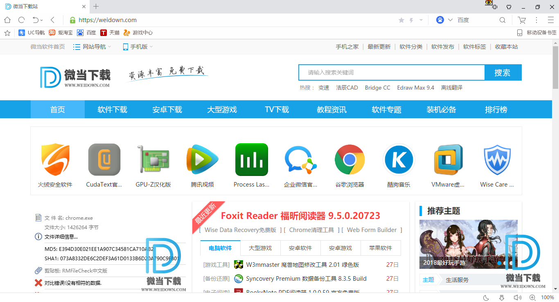Open downloads icon in status bar
Screen dimensions: 559x302
click(502, 297)
